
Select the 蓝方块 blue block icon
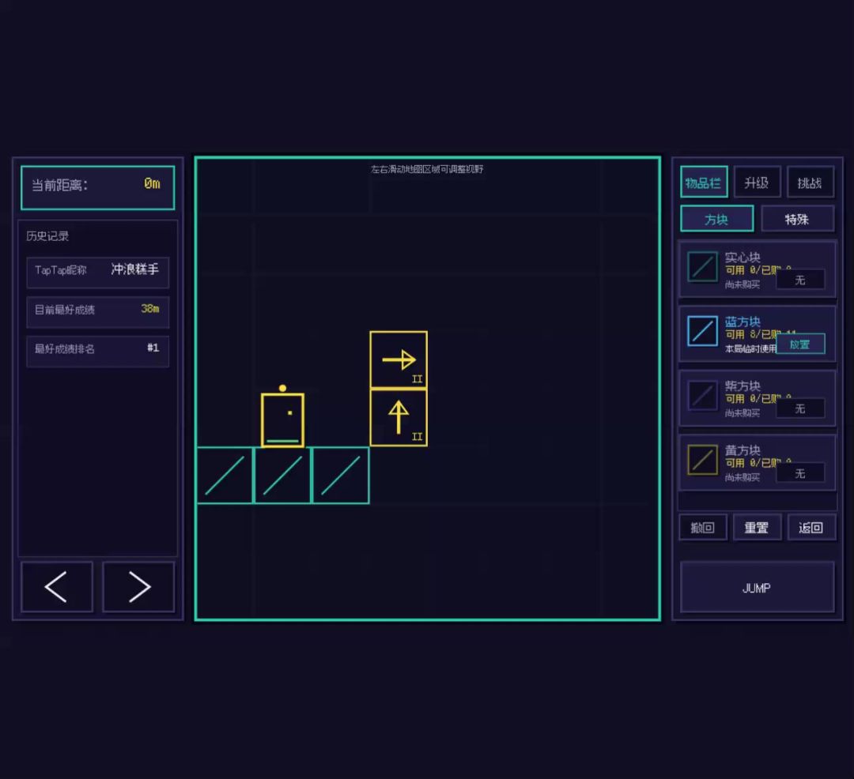(x=703, y=331)
